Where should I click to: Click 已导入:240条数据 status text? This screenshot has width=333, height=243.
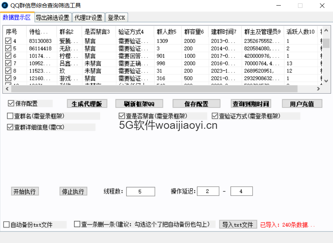click(287, 225)
